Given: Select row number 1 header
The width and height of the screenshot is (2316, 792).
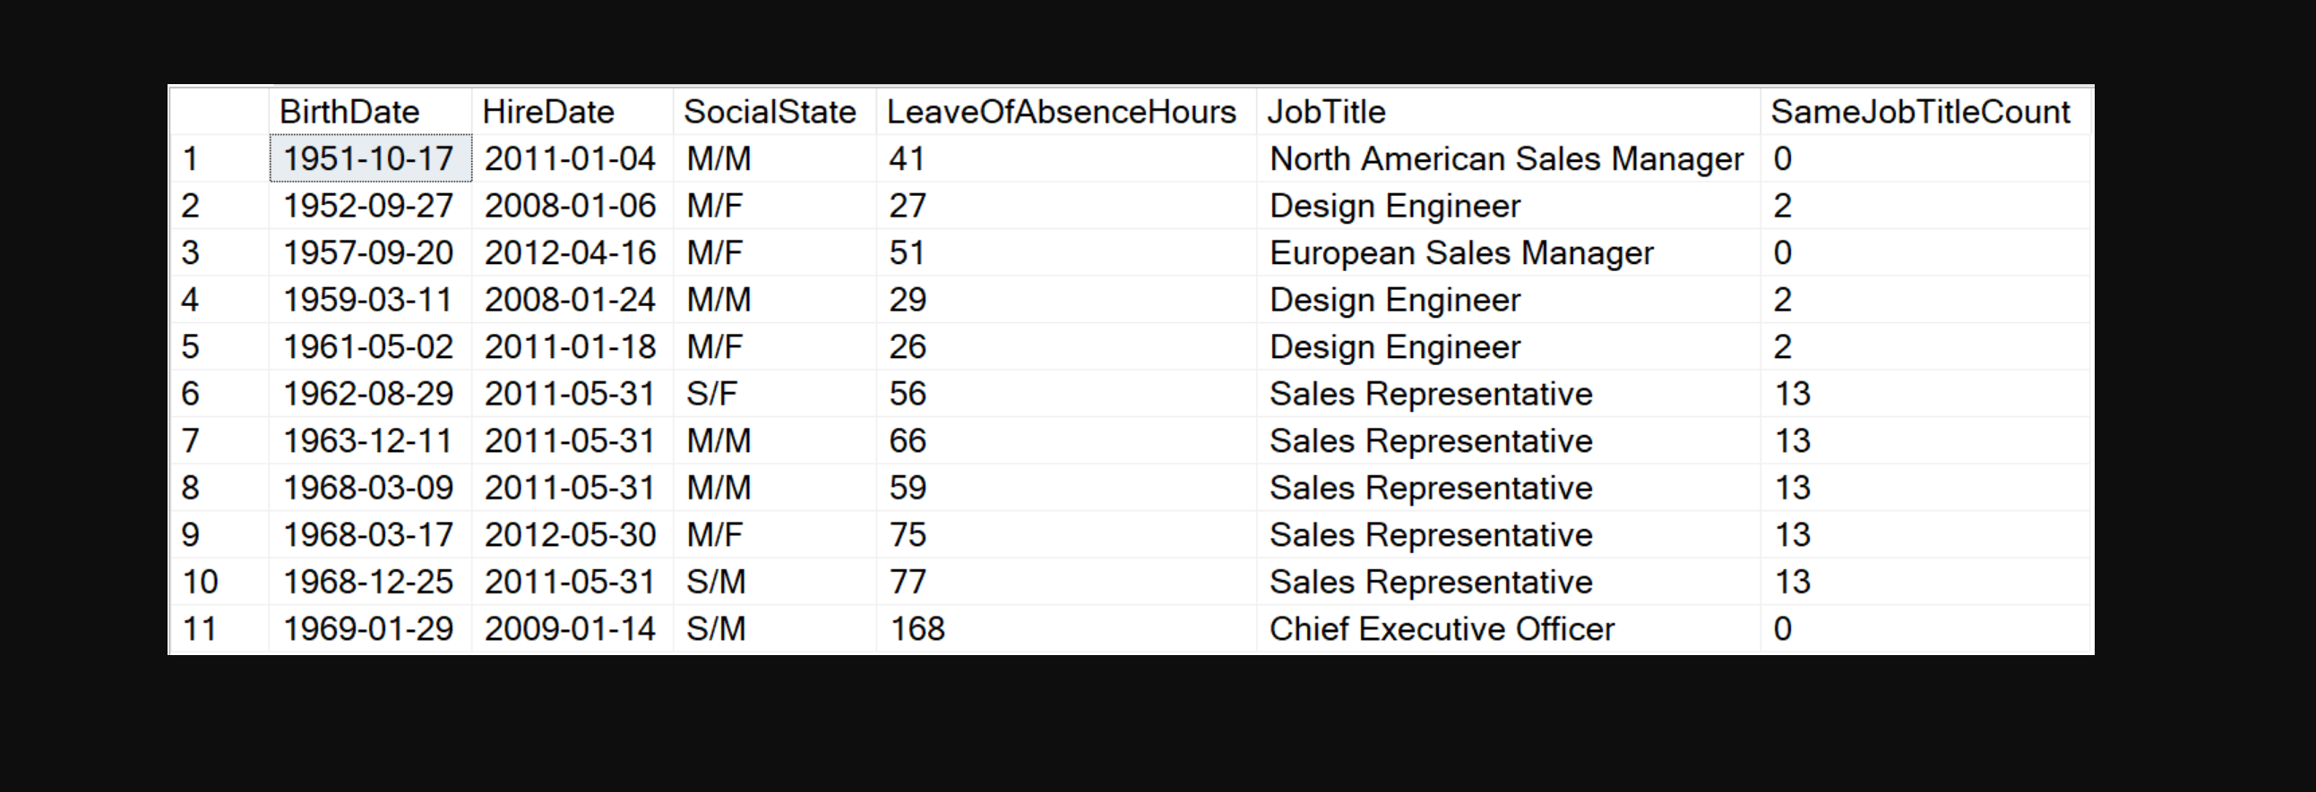Looking at the screenshot, I should (220, 159).
